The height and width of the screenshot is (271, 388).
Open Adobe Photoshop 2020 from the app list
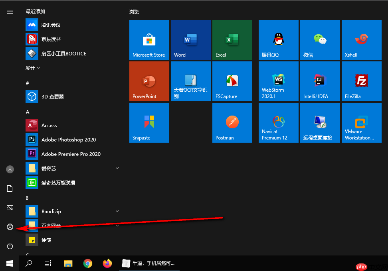(x=68, y=140)
